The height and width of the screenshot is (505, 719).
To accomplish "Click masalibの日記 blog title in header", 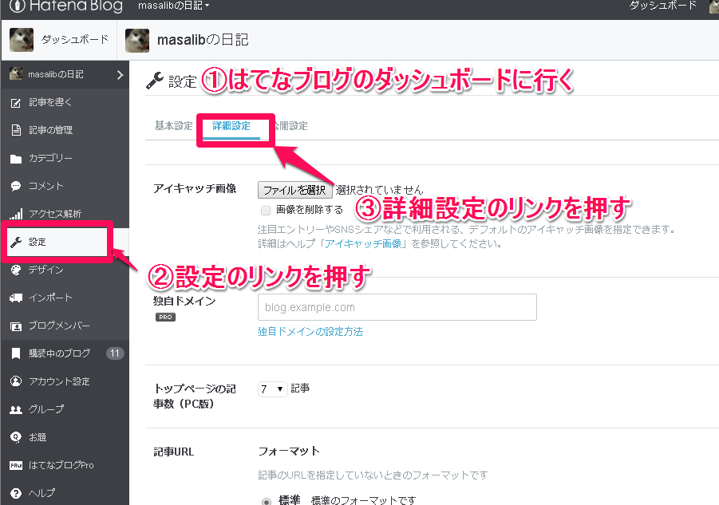I will 203,41.
